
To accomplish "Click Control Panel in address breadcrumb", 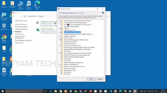I will tap(32, 16).
